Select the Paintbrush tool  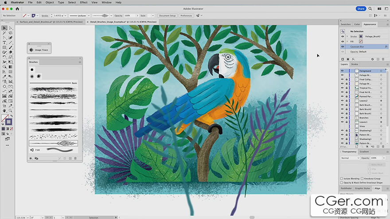(11, 47)
